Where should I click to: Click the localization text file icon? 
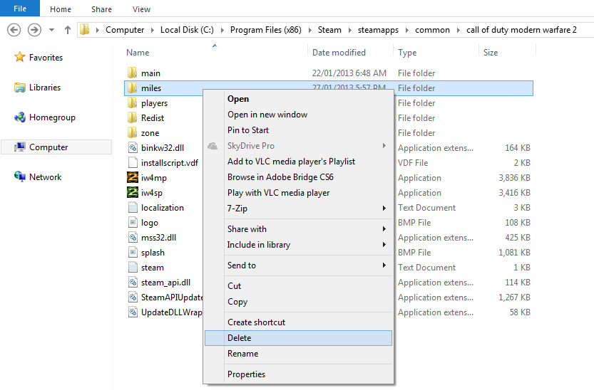point(133,208)
